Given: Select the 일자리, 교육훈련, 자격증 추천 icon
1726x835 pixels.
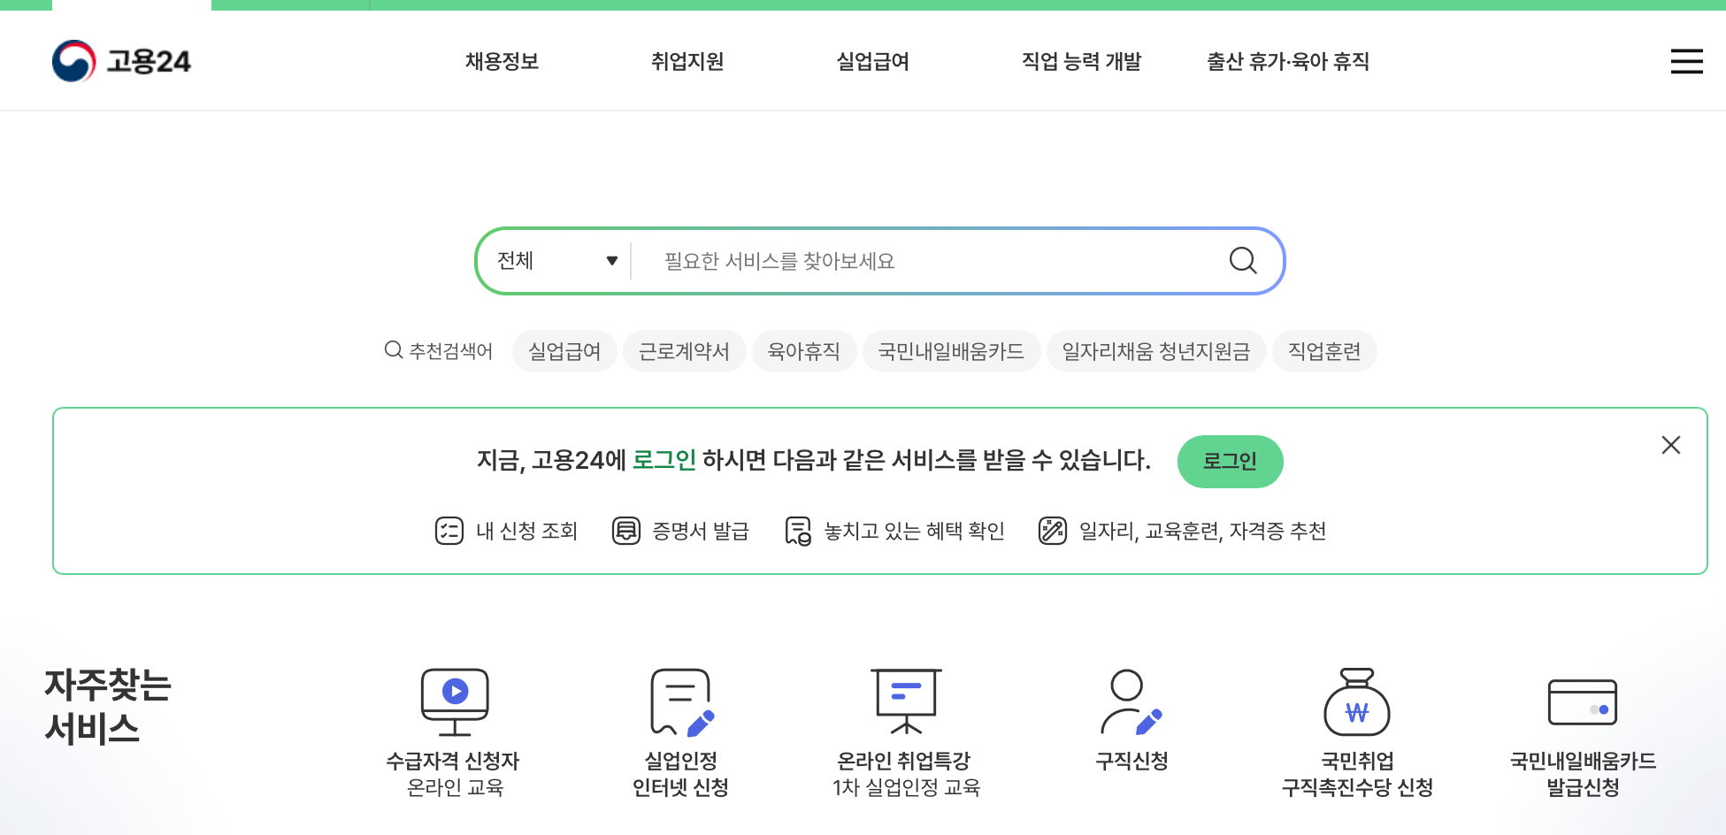Looking at the screenshot, I should [x=1051, y=531].
